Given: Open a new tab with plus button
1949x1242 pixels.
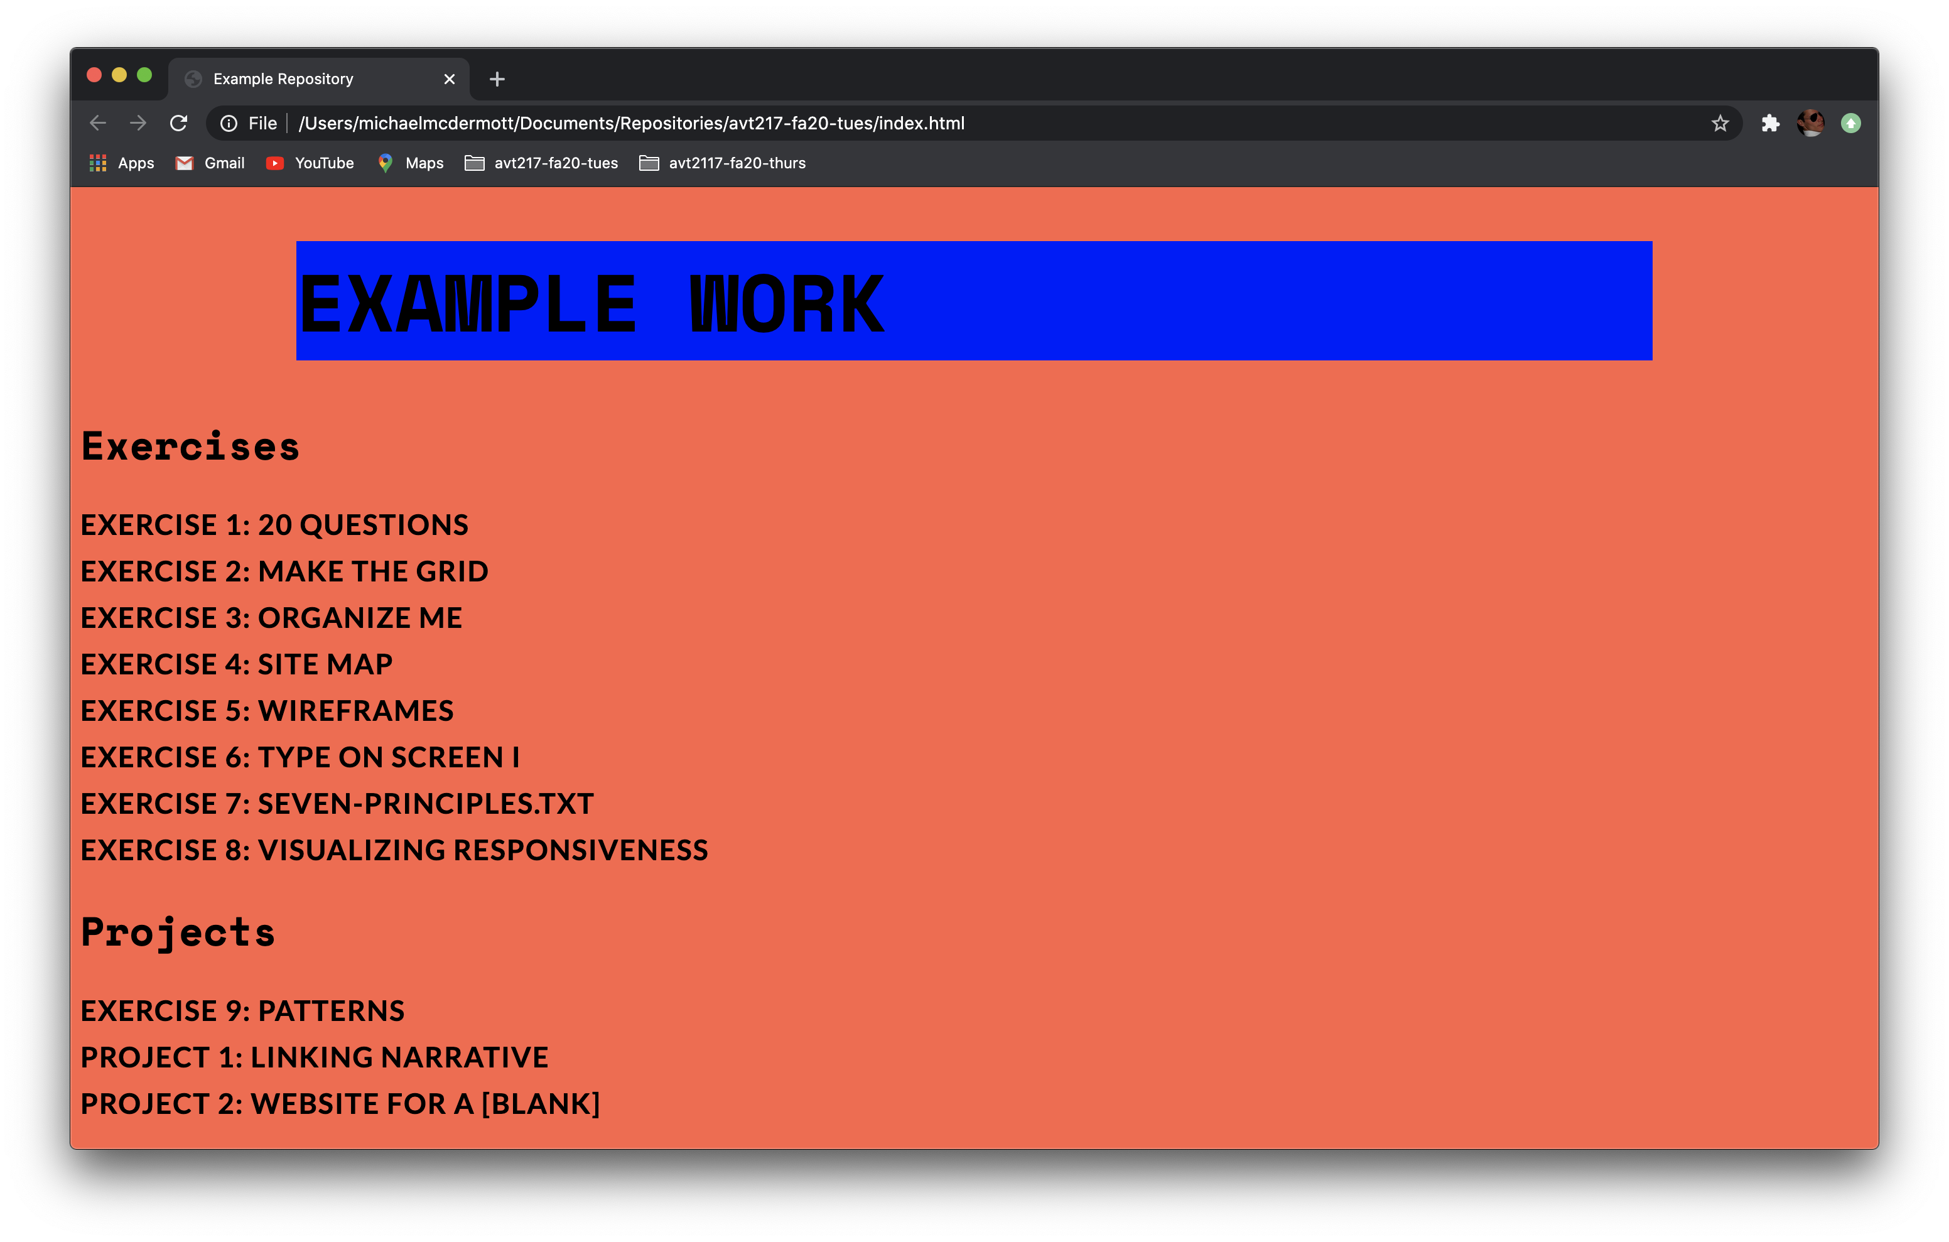Looking at the screenshot, I should (497, 78).
